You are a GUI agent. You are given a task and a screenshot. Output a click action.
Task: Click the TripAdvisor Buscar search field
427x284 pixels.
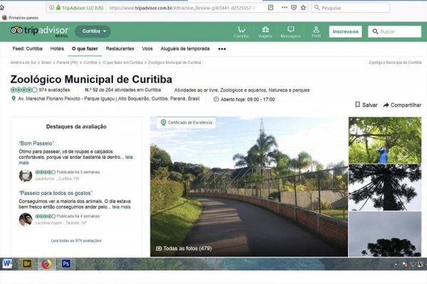[x=394, y=31]
